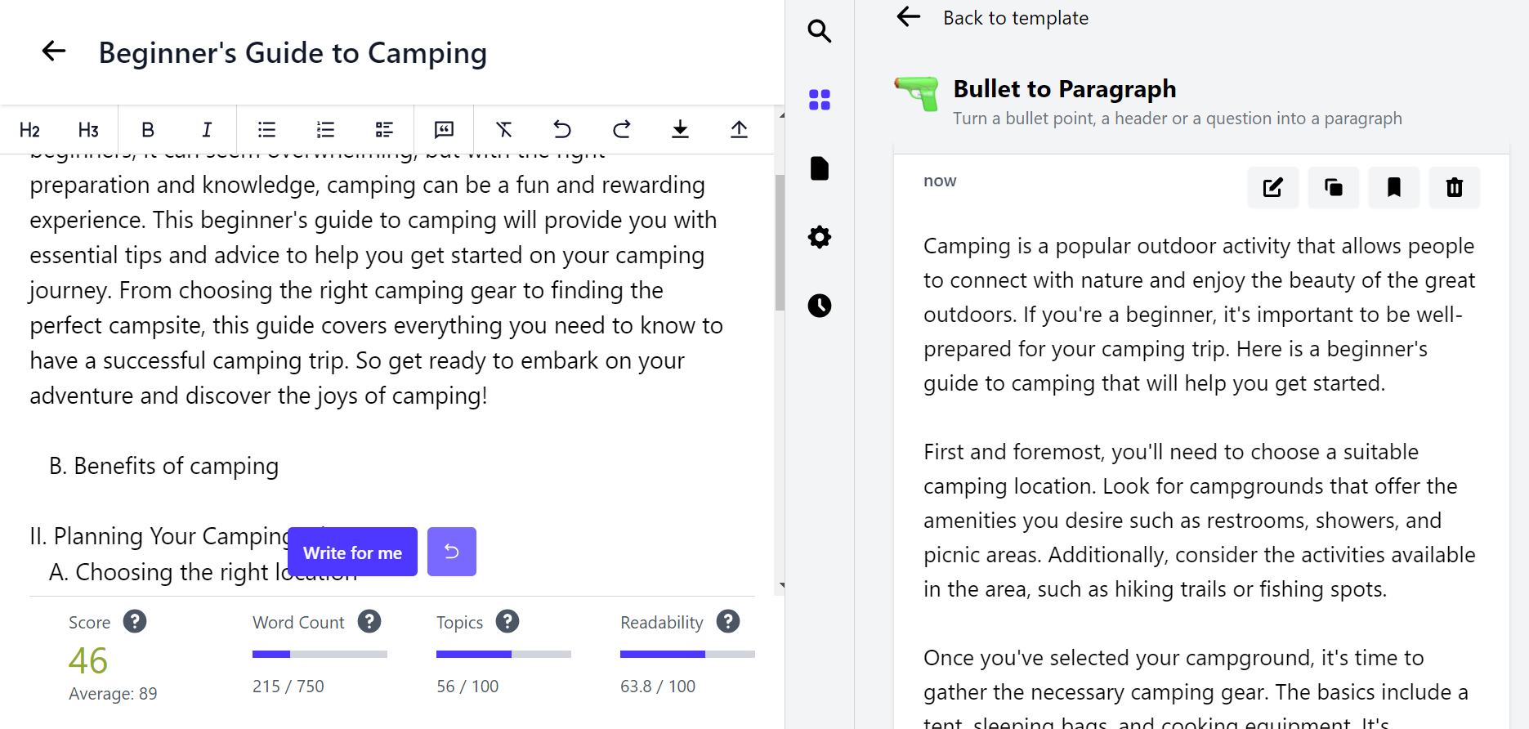Go back from Beginner's Guide to Camping
Viewport: 1529px width, 729px height.
pyautogui.click(x=54, y=51)
